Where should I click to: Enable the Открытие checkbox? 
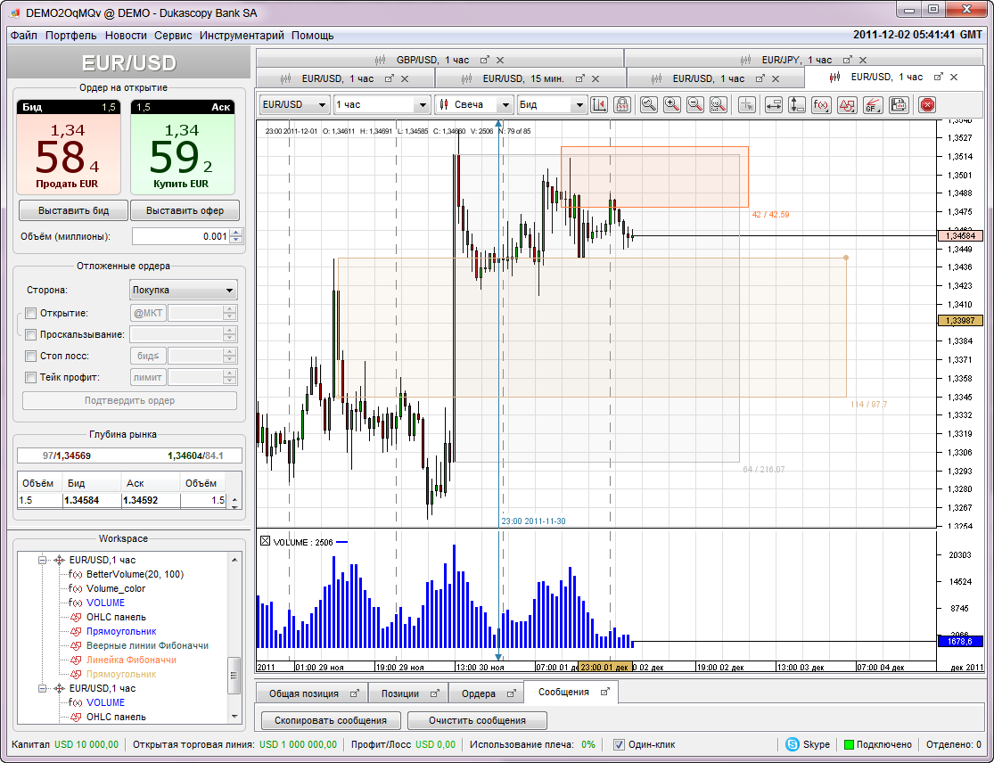pyautogui.click(x=30, y=313)
